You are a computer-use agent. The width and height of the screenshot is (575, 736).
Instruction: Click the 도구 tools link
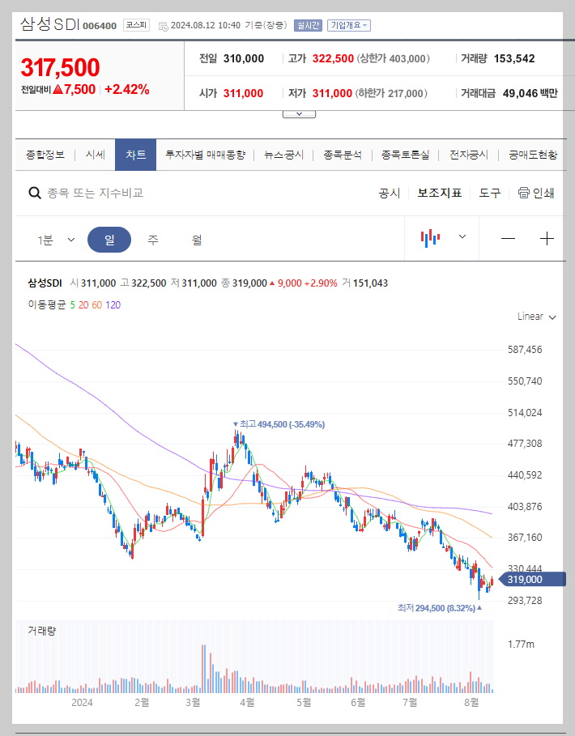pyautogui.click(x=489, y=194)
